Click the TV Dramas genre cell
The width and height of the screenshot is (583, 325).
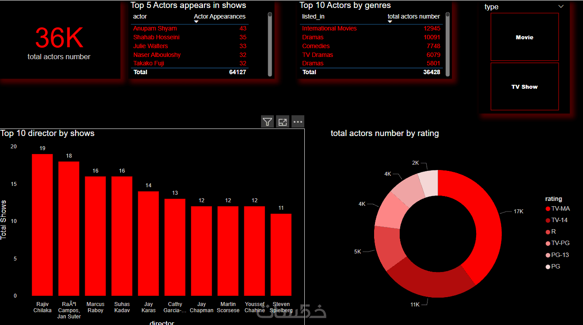click(x=318, y=55)
